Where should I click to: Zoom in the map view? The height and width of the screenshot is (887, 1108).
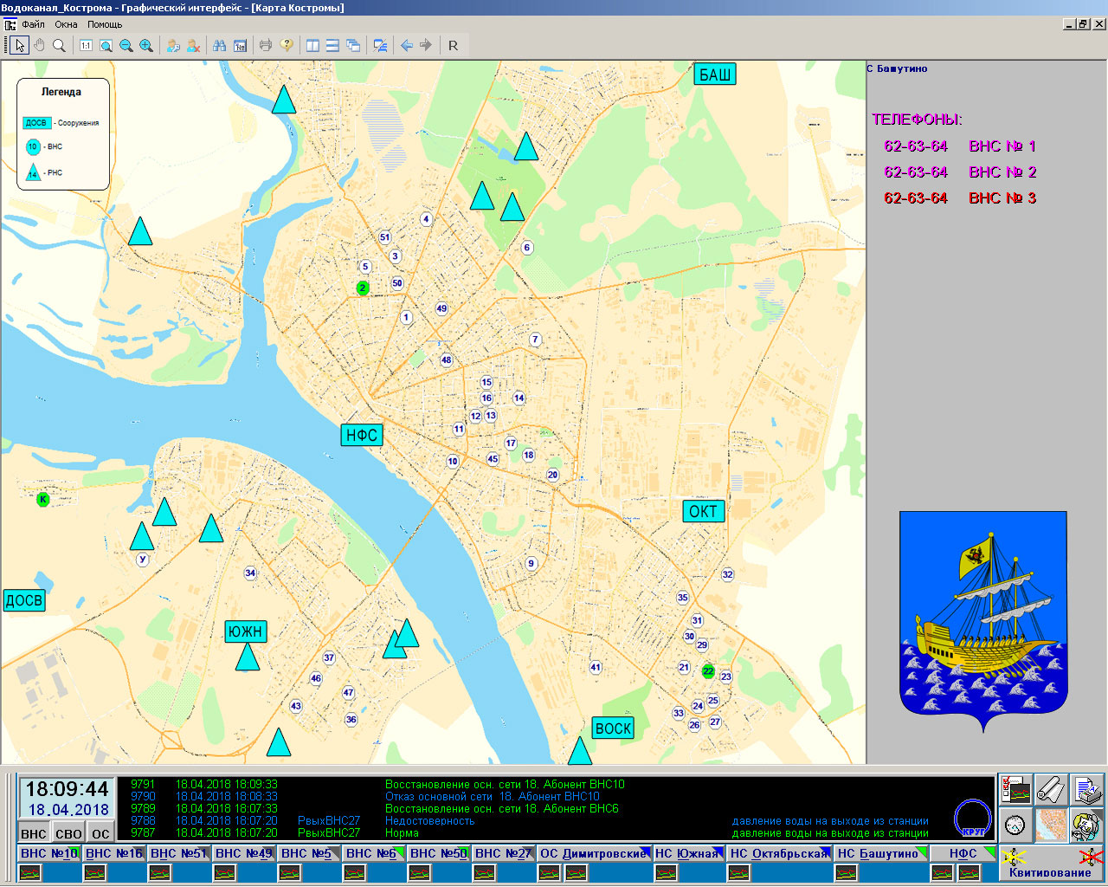(x=146, y=45)
